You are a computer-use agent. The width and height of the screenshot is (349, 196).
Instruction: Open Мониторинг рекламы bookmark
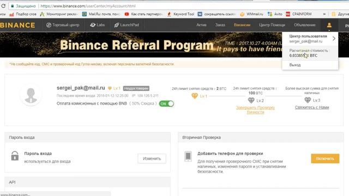point(59,14)
